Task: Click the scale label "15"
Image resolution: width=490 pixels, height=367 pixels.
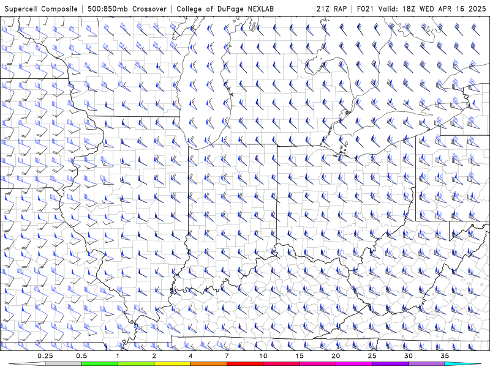Action: click(x=300, y=356)
